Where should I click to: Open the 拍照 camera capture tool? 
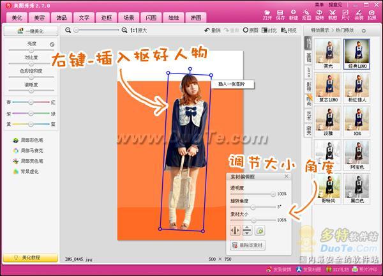pyautogui.click(x=372, y=15)
